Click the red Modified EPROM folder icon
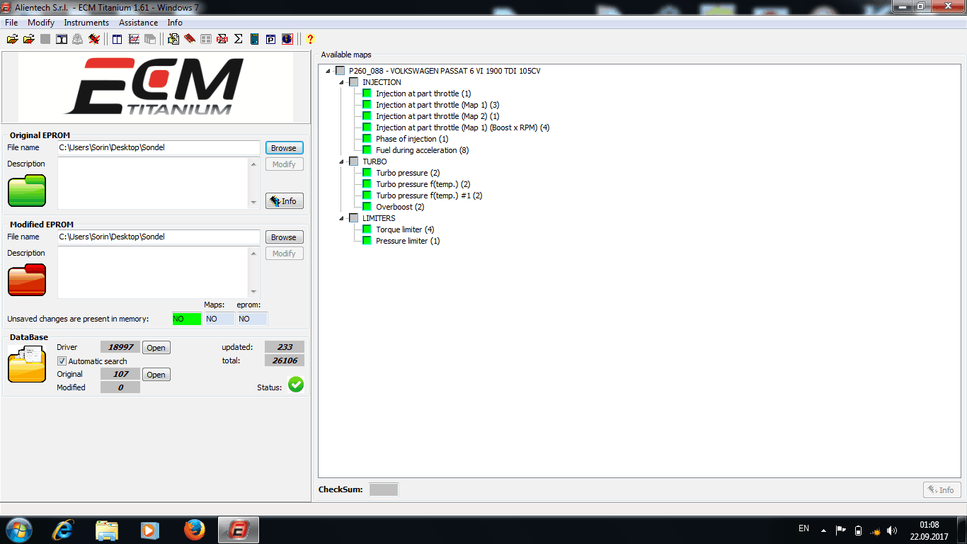967x544 pixels. click(x=27, y=279)
